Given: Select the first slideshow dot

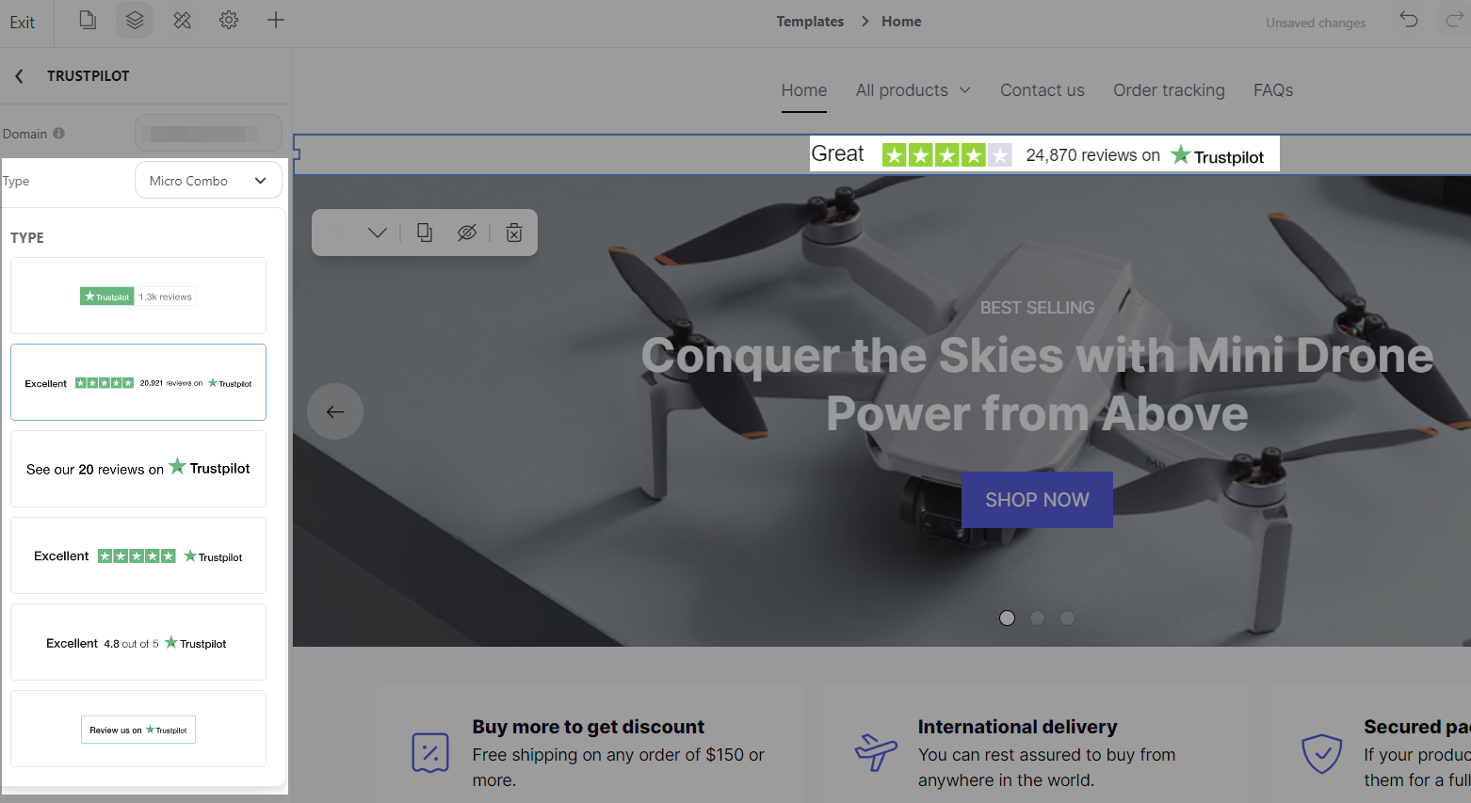Looking at the screenshot, I should (1007, 618).
